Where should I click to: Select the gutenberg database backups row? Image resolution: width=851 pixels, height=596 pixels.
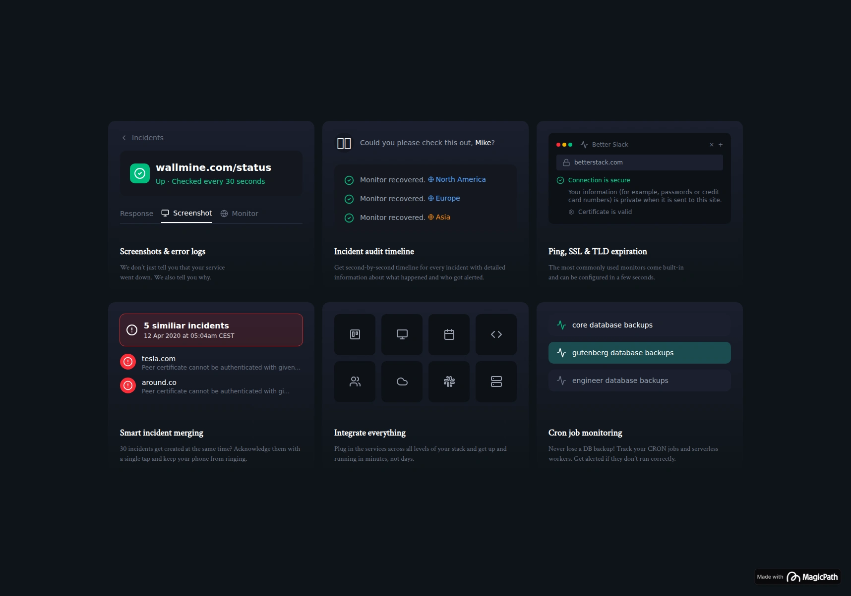pyautogui.click(x=640, y=353)
